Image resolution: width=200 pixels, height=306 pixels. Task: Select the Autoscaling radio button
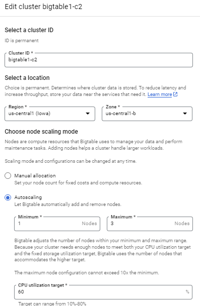pyautogui.click(x=8, y=197)
